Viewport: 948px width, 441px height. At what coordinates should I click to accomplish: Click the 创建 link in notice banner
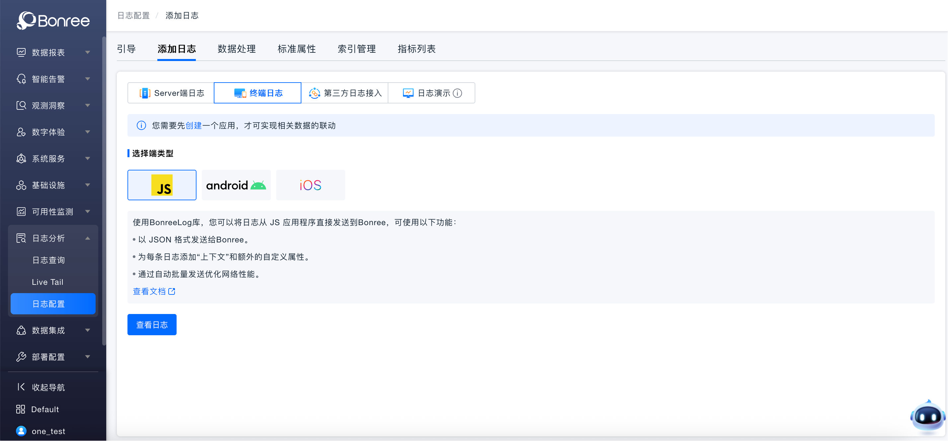[x=194, y=126]
